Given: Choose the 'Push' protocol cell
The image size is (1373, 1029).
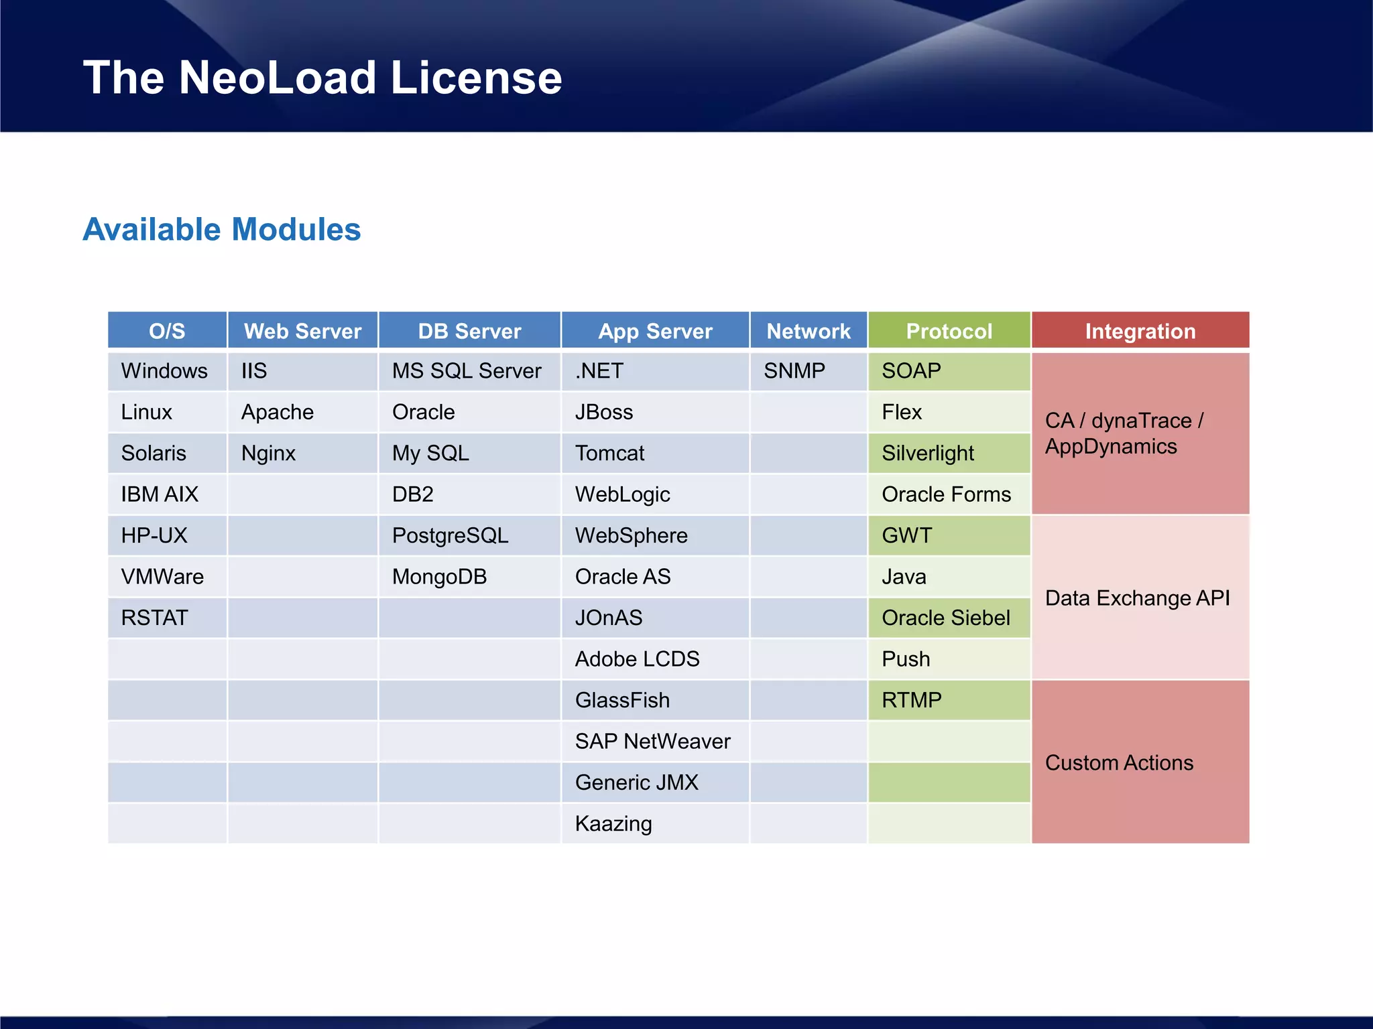Looking at the screenshot, I should [x=949, y=659].
